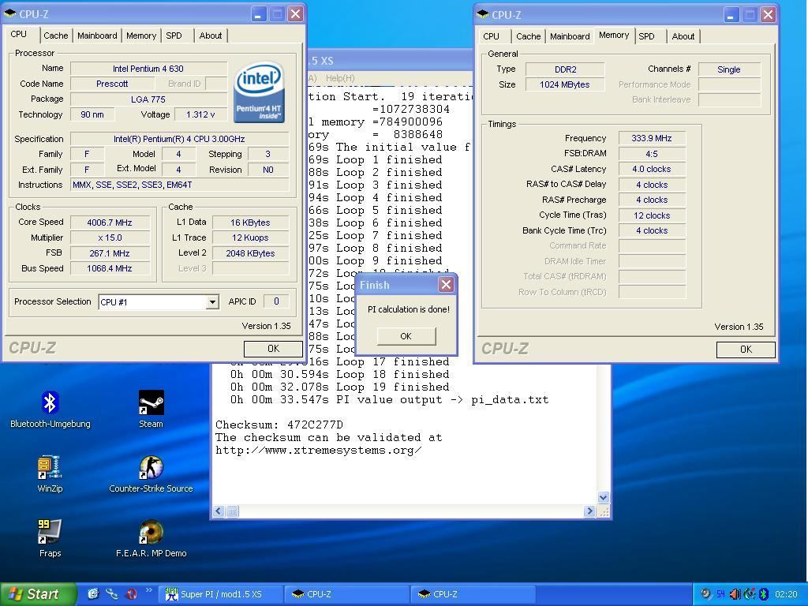Click Super PI horizontal scrollbar right arrow
Image resolution: width=808 pixels, height=606 pixels.
589,511
